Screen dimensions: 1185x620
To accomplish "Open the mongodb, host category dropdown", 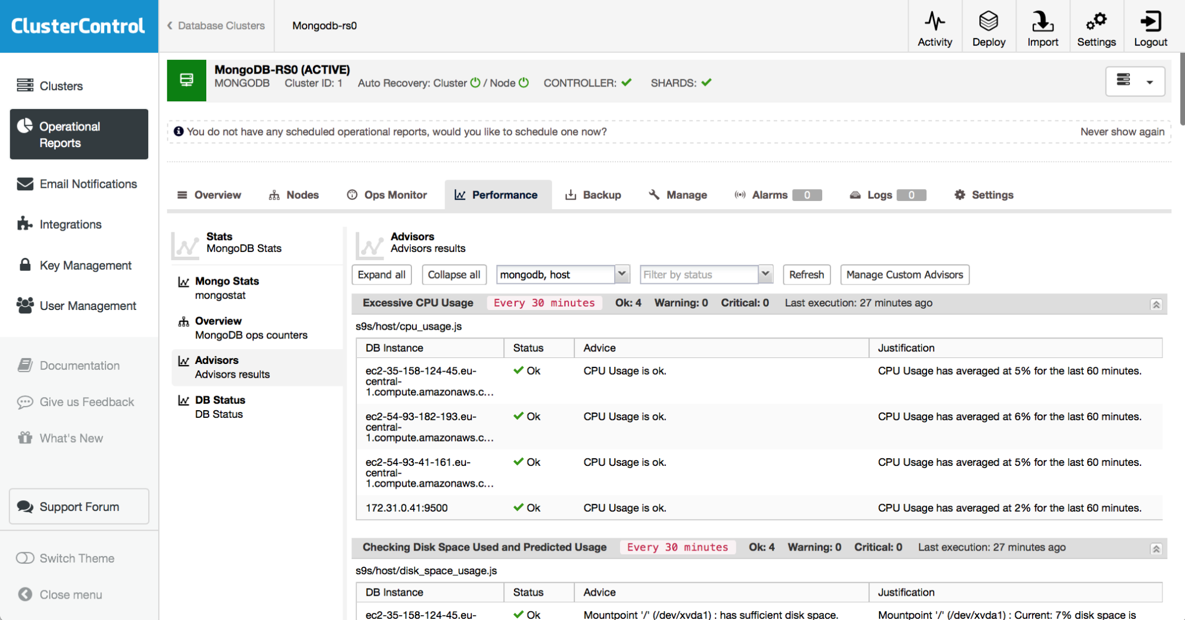I will pyautogui.click(x=622, y=274).
